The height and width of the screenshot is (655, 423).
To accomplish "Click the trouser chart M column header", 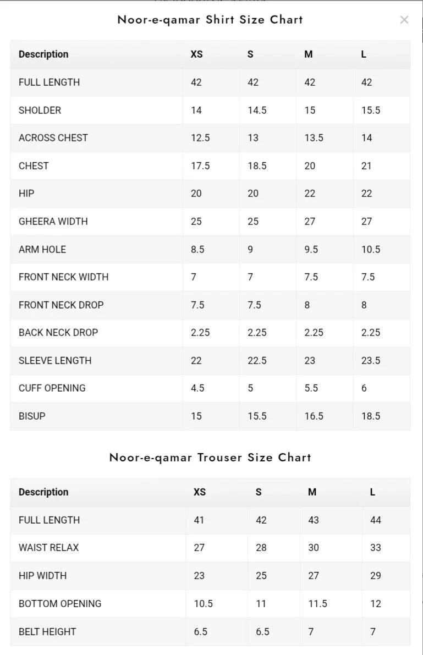I will [x=312, y=492].
